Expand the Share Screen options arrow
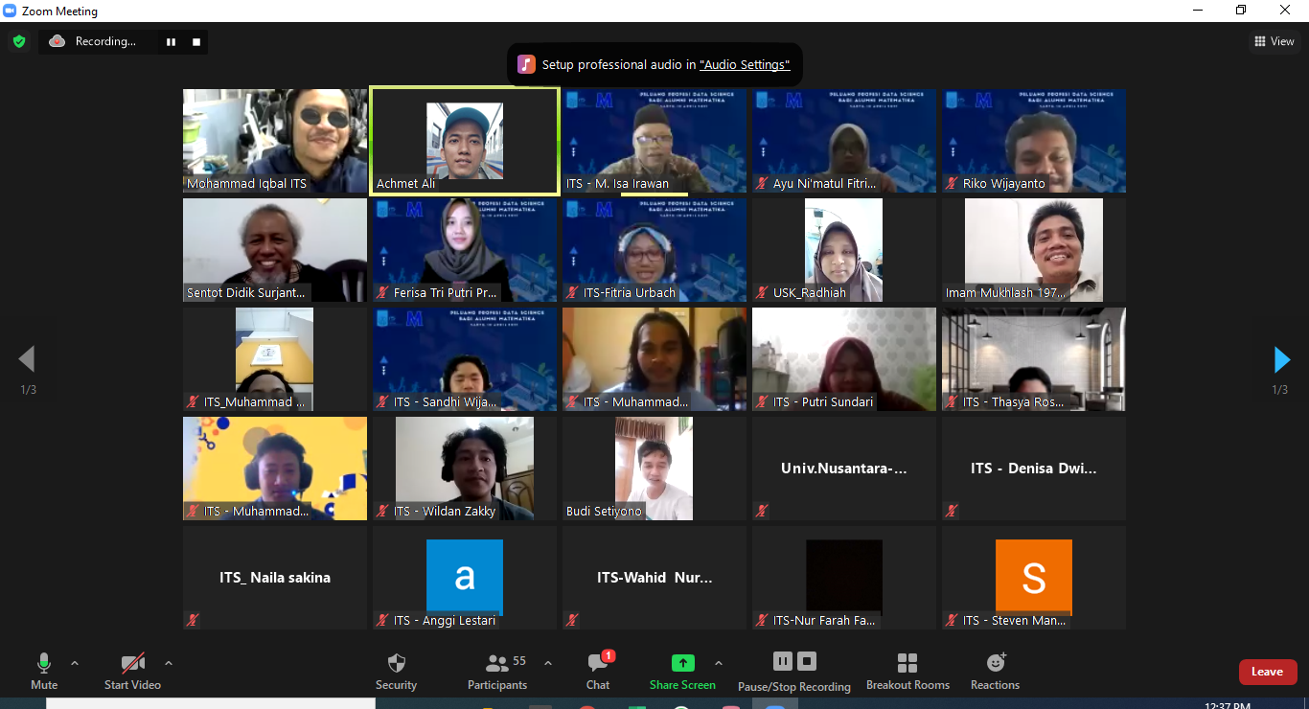Image resolution: width=1309 pixels, height=709 pixels. pos(719,663)
